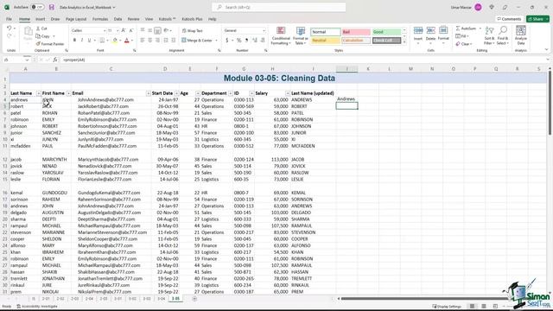
Task: Switch to sheet tab 3-04
Action: pos(162,299)
